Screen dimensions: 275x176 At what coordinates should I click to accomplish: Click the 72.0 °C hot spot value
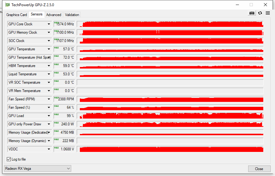pos(64,57)
